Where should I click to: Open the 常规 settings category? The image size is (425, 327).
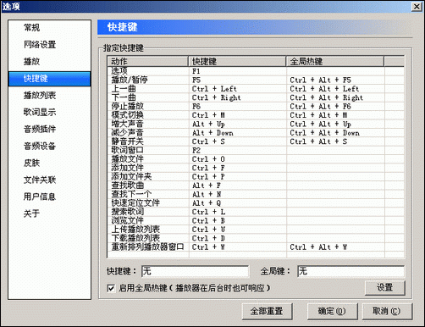(31, 28)
